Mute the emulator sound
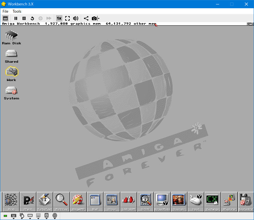Viewport: 254px width, 220px height. click(x=76, y=18)
